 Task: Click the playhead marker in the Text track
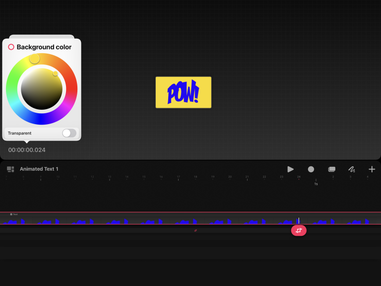pos(299,220)
